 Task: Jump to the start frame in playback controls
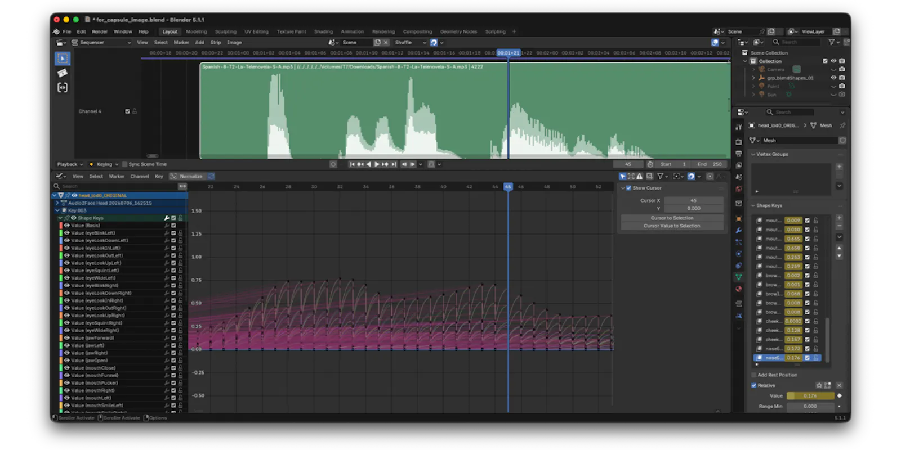[x=352, y=164]
